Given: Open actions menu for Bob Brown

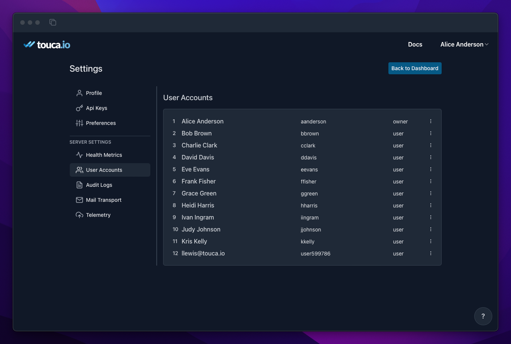Looking at the screenshot, I should pos(431,133).
